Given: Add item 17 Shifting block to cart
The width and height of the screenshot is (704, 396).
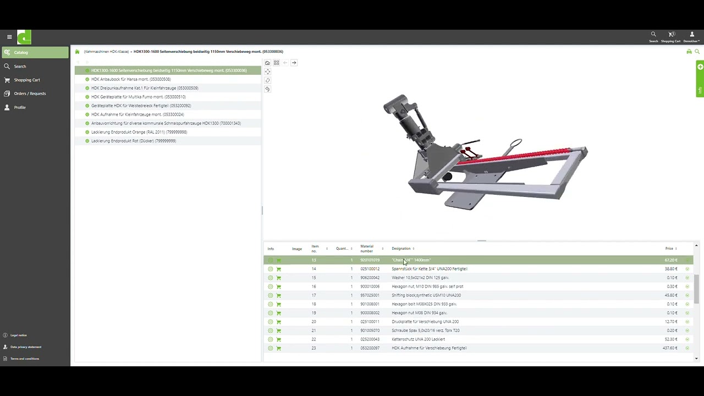Looking at the screenshot, I should (278, 295).
